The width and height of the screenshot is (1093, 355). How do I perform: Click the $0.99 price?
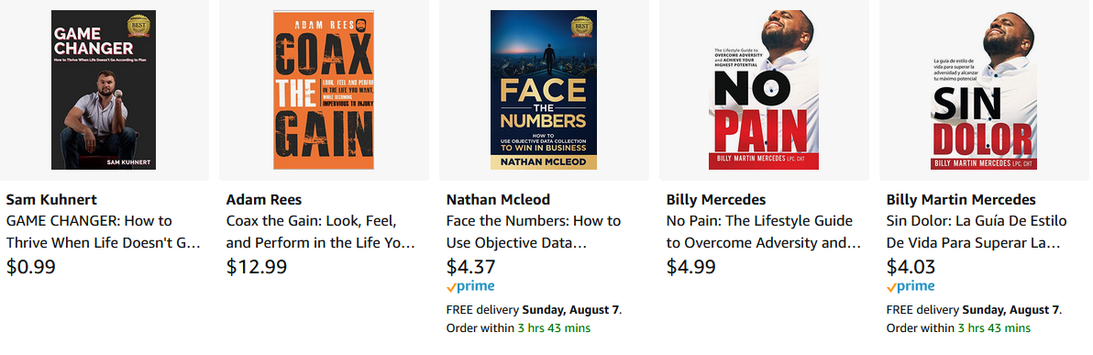click(30, 267)
